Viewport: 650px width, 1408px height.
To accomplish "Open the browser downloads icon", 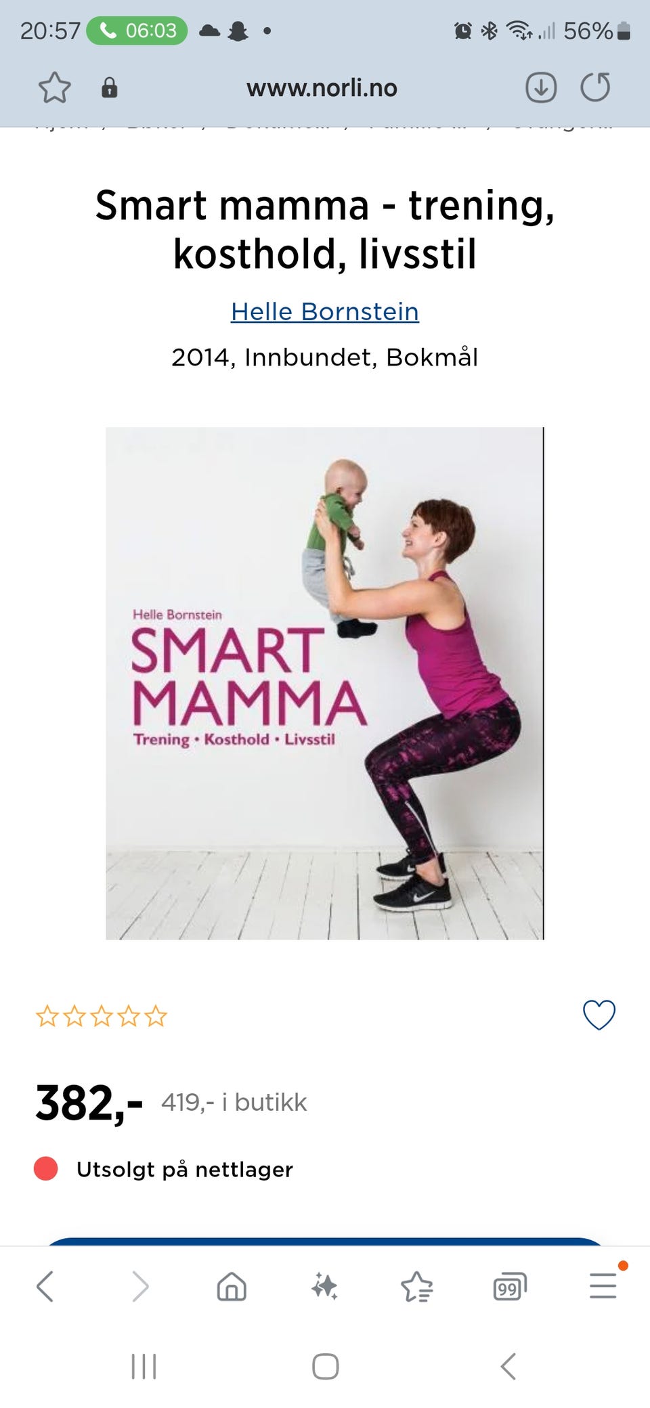I will point(541,88).
